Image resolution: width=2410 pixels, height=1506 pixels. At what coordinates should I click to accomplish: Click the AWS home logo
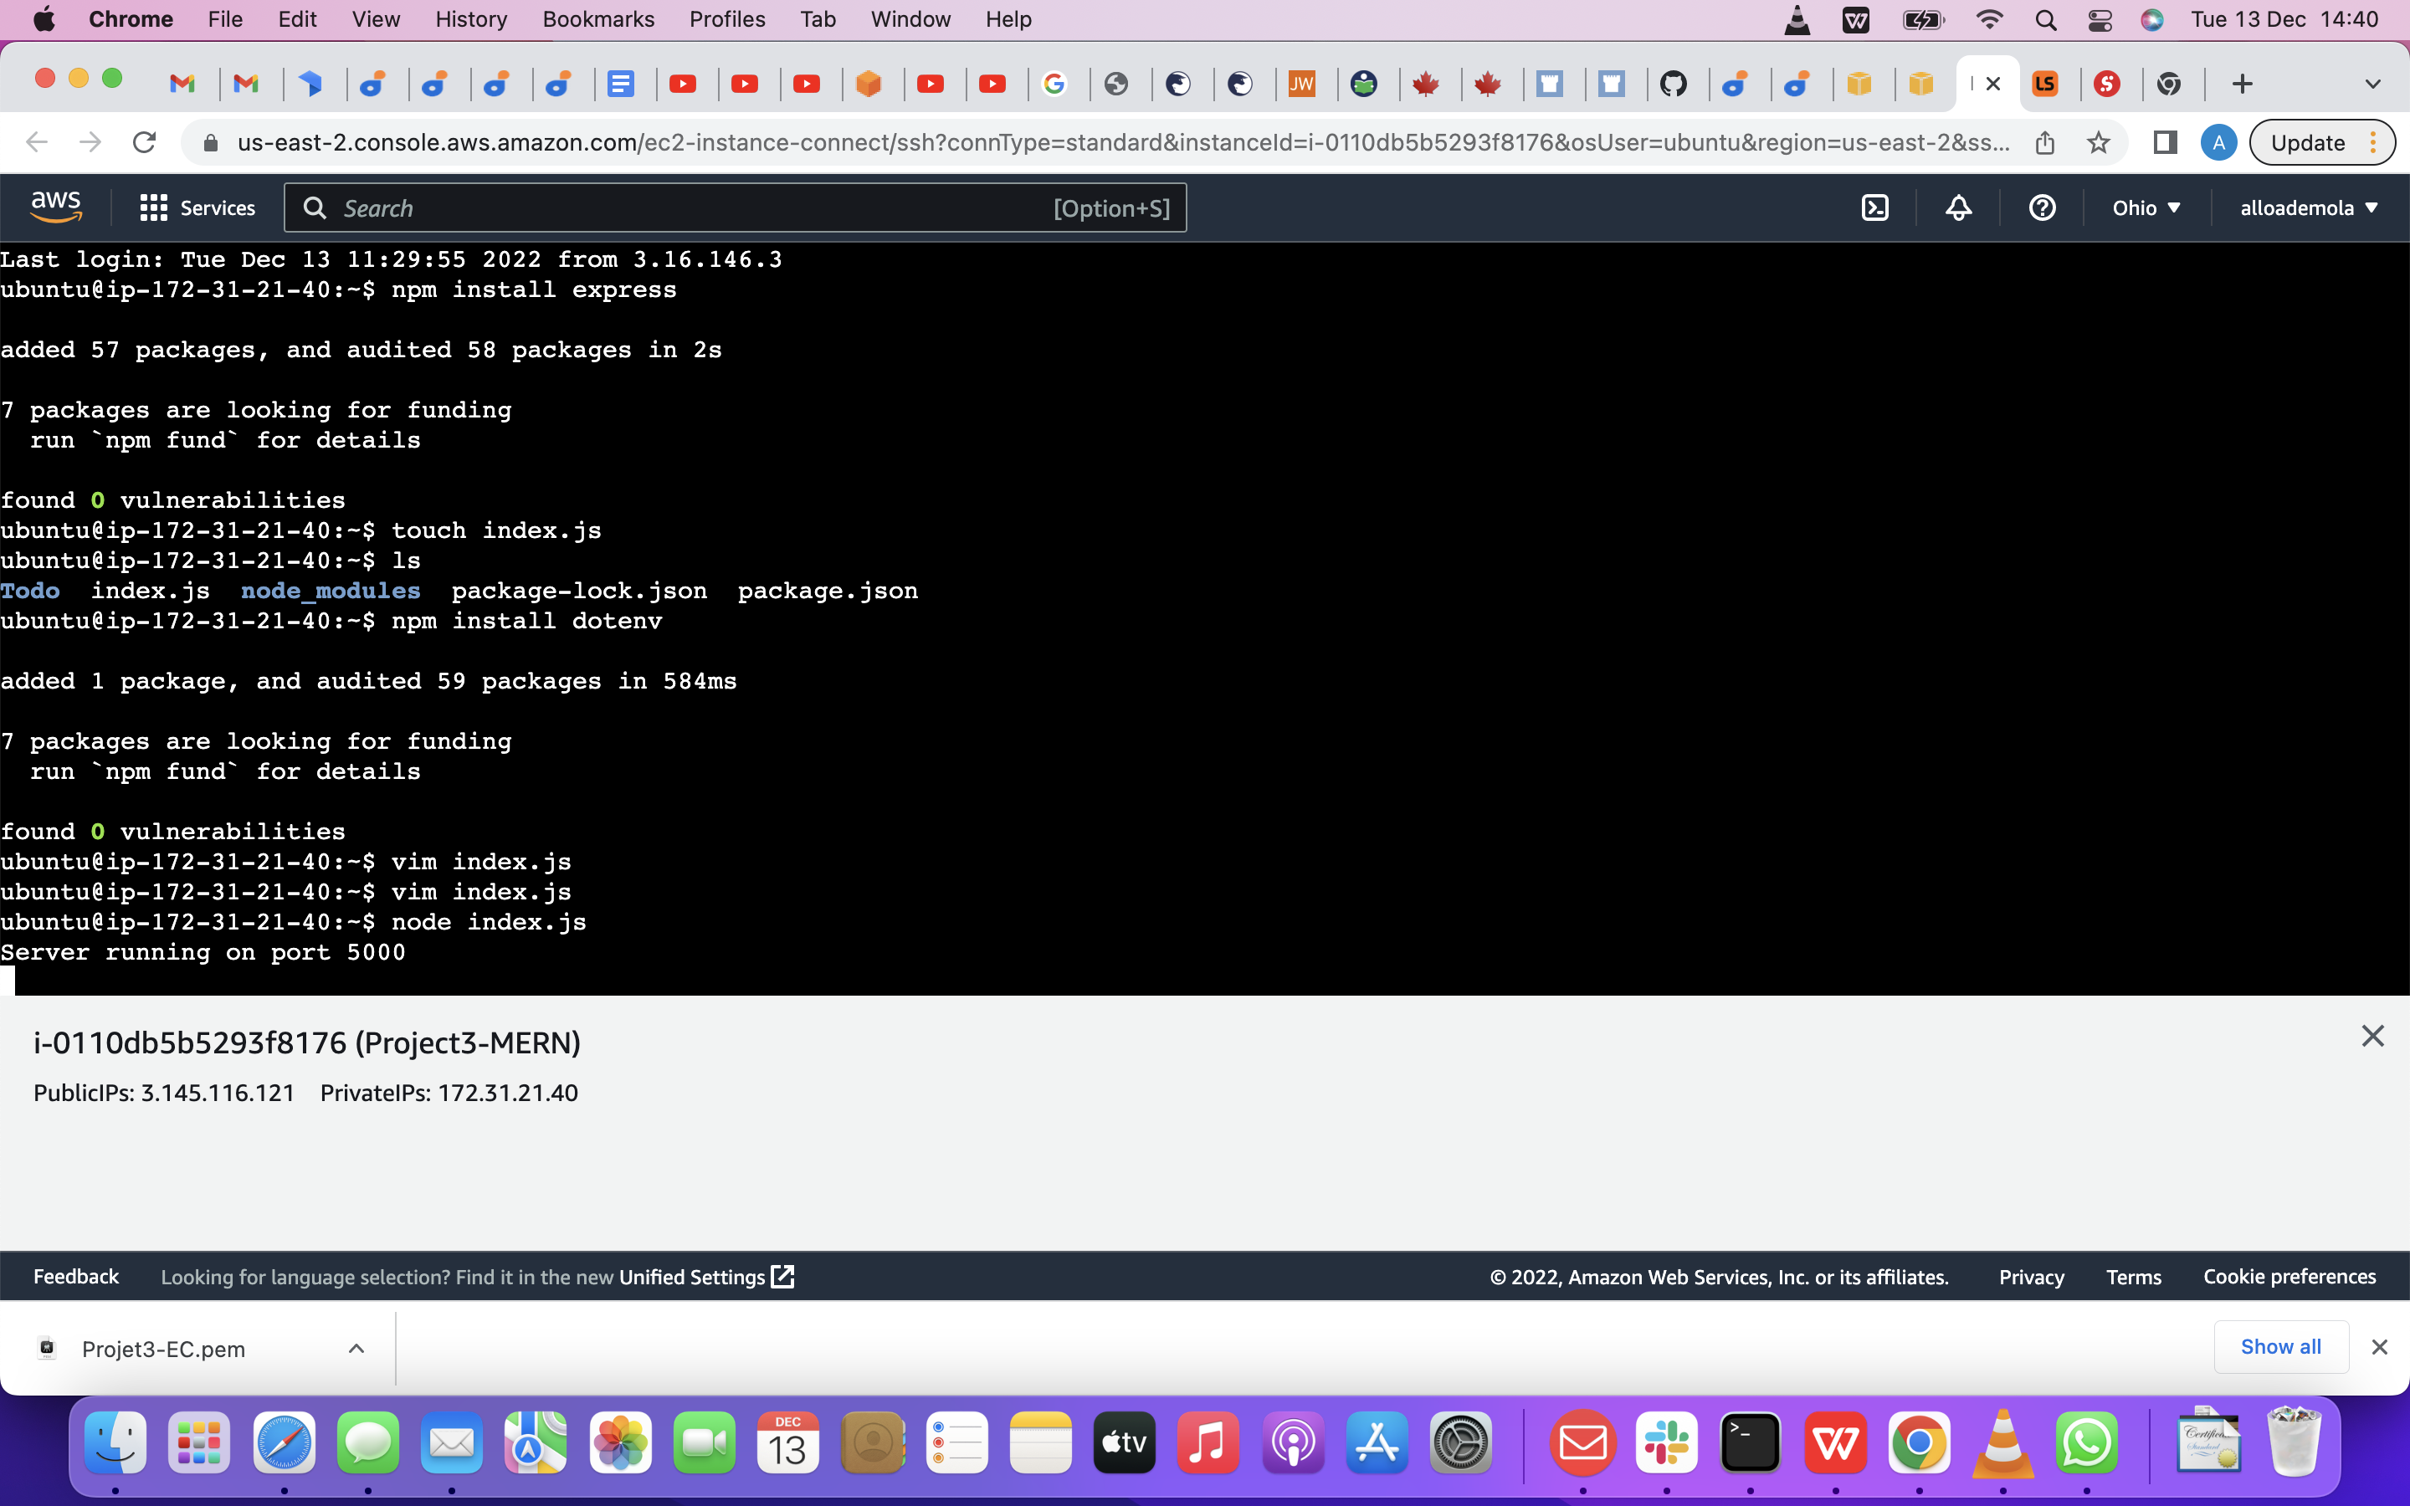tap(56, 204)
